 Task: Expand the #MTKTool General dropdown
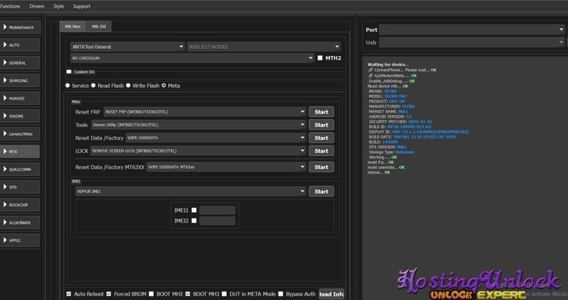pyautogui.click(x=126, y=47)
